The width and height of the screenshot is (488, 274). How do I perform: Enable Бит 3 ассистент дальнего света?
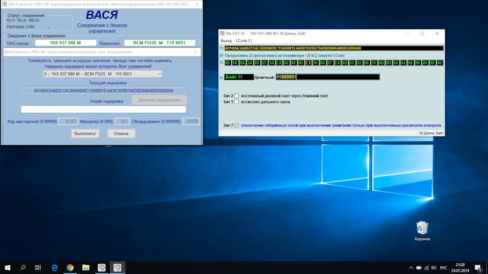[236, 101]
